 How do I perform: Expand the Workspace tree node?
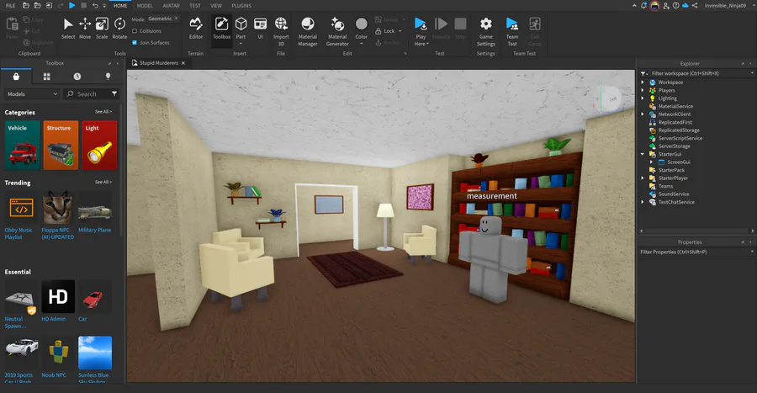[x=643, y=82]
